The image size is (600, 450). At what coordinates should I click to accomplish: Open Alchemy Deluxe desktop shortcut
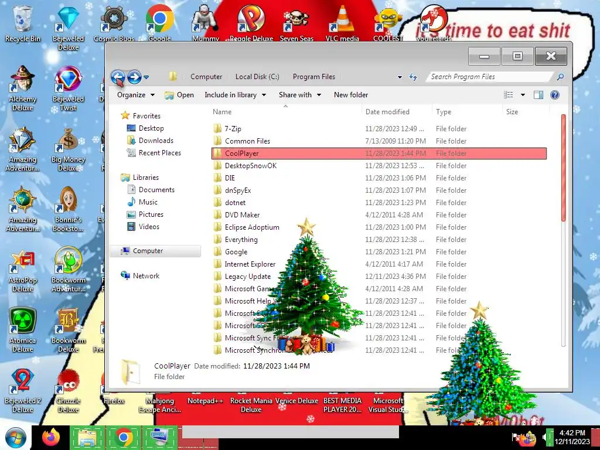[22, 88]
